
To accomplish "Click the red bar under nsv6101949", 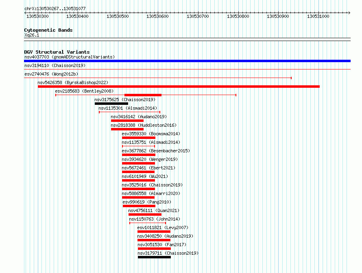I will pyautogui.click(x=138, y=180).
